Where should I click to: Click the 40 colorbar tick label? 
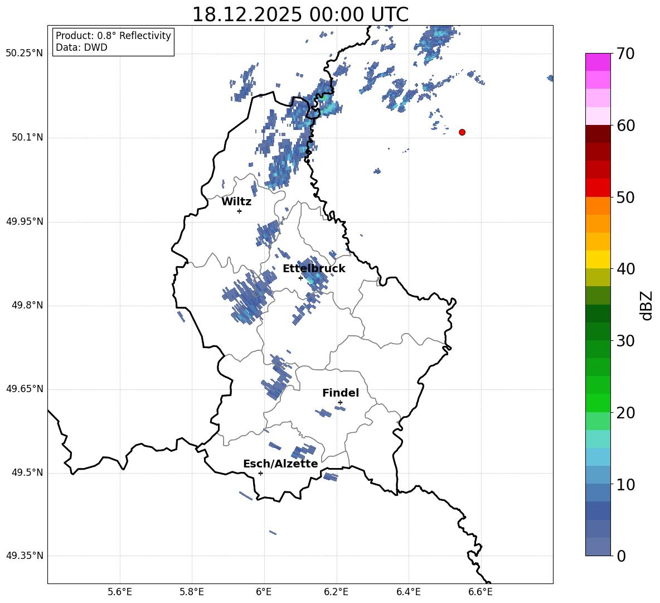[625, 269]
